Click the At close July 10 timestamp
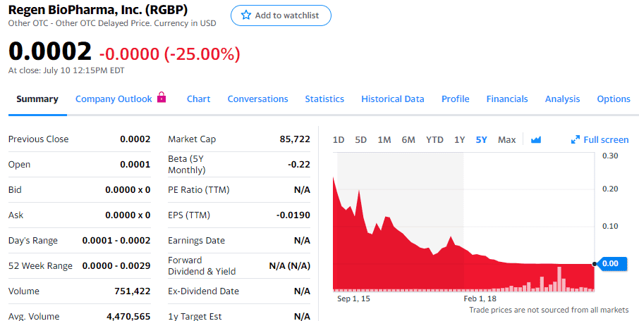This screenshot has height=321, width=639. click(x=66, y=70)
